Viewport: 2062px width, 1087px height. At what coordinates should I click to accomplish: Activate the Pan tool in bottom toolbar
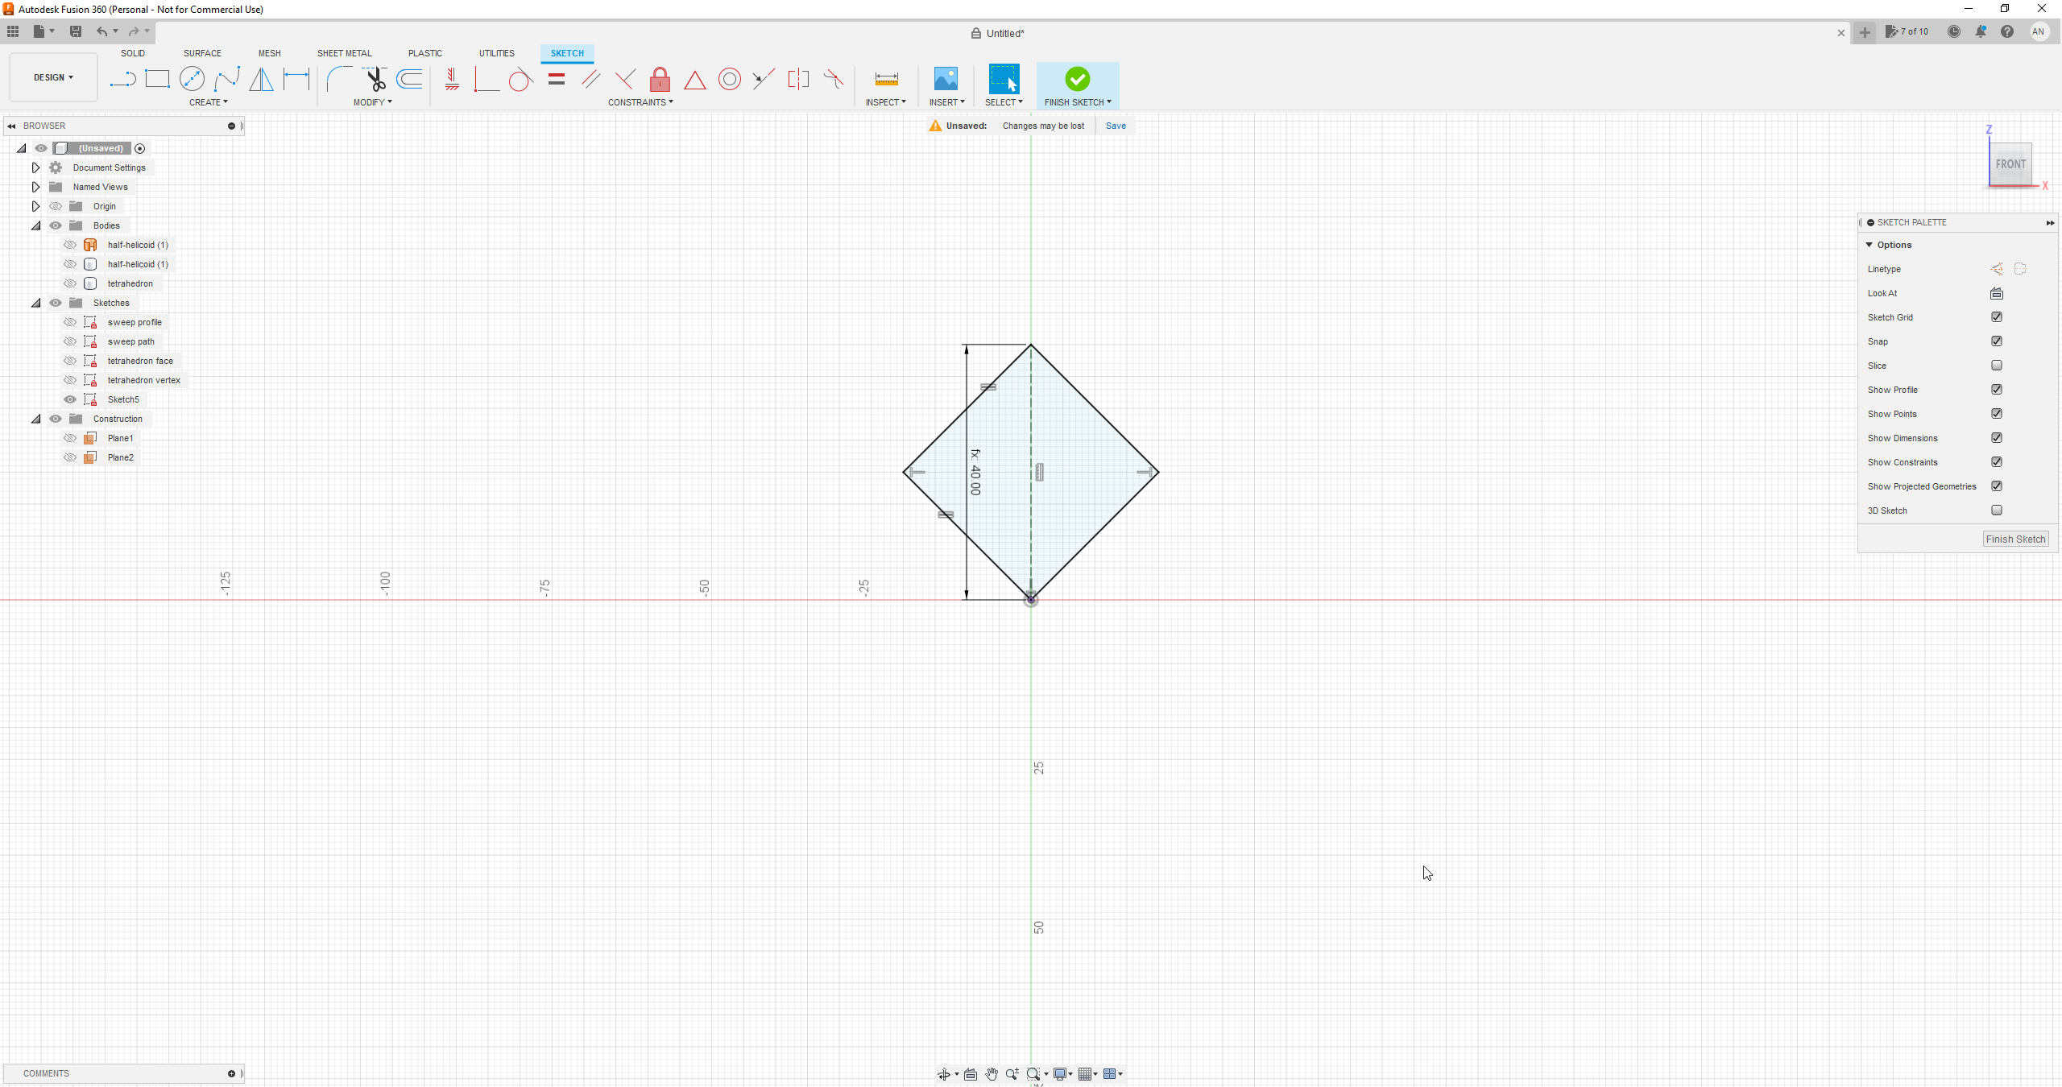click(991, 1073)
